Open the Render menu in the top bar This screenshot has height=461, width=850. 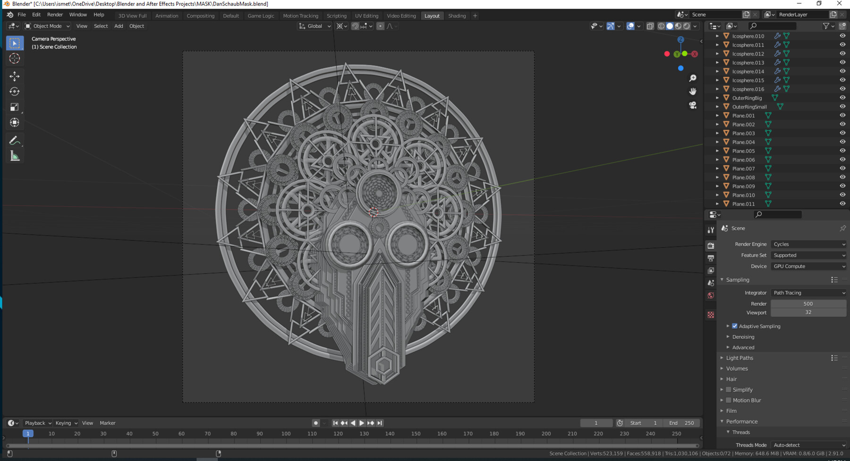[x=55, y=15]
